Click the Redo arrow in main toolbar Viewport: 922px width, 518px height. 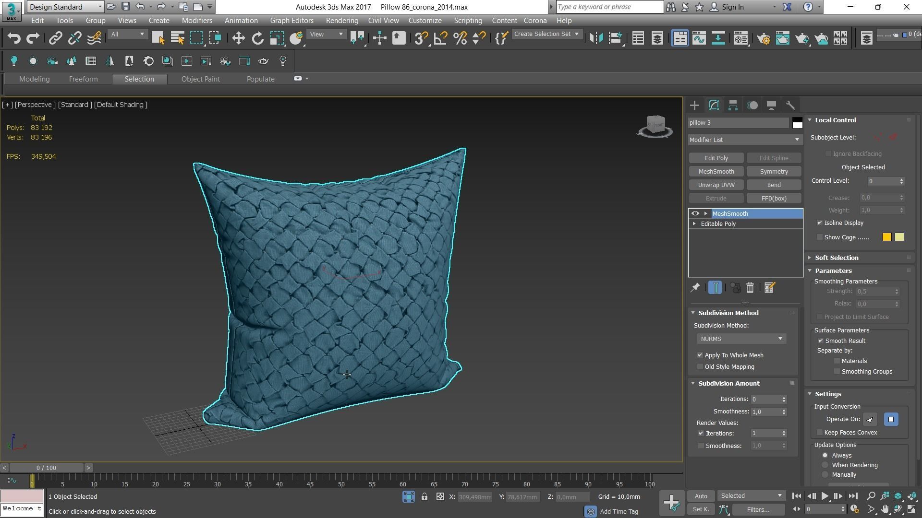pos(33,38)
